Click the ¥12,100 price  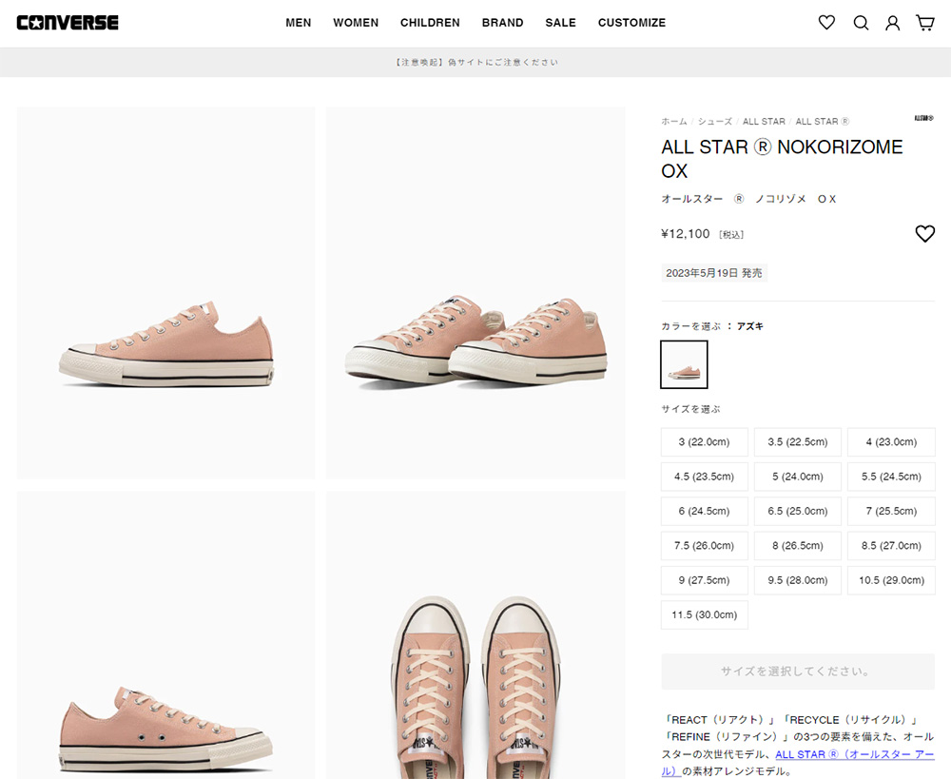click(x=686, y=234)
